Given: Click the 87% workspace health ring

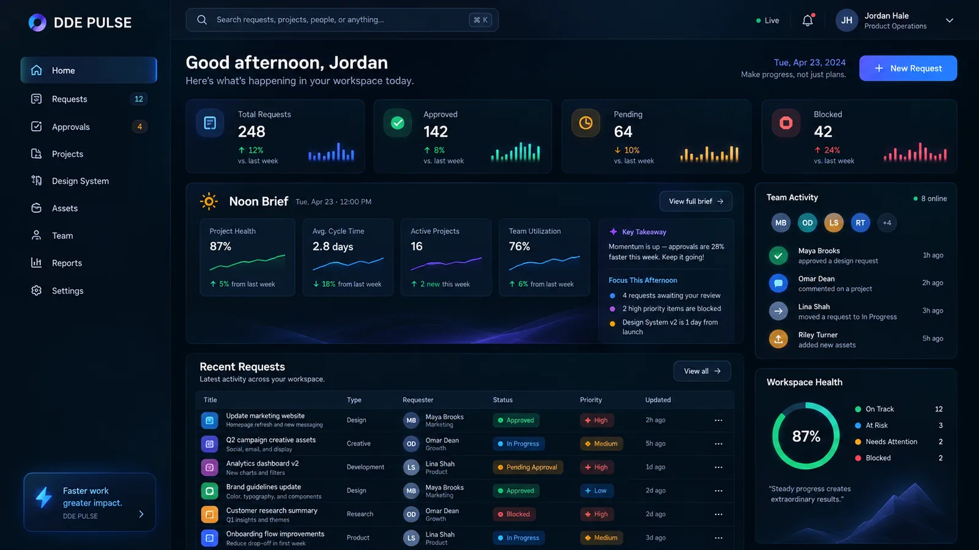Looking at the screenshot, I should (x=806, y=436).
